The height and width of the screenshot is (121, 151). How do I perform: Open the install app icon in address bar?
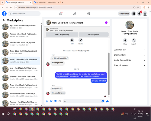pyautogui.click(x=134, y=7)
